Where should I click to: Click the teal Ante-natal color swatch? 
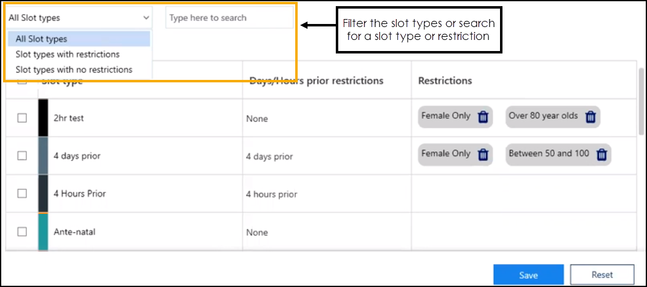[x=43, y=232]
